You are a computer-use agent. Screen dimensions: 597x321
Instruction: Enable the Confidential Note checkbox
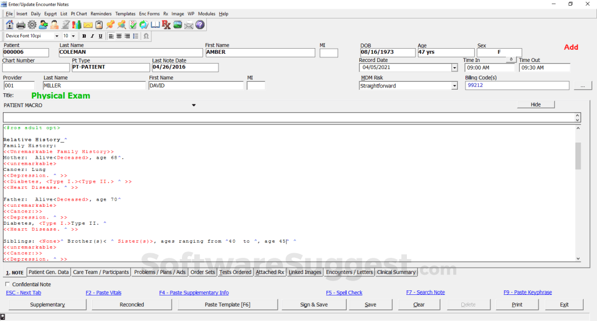coord(8,284)
